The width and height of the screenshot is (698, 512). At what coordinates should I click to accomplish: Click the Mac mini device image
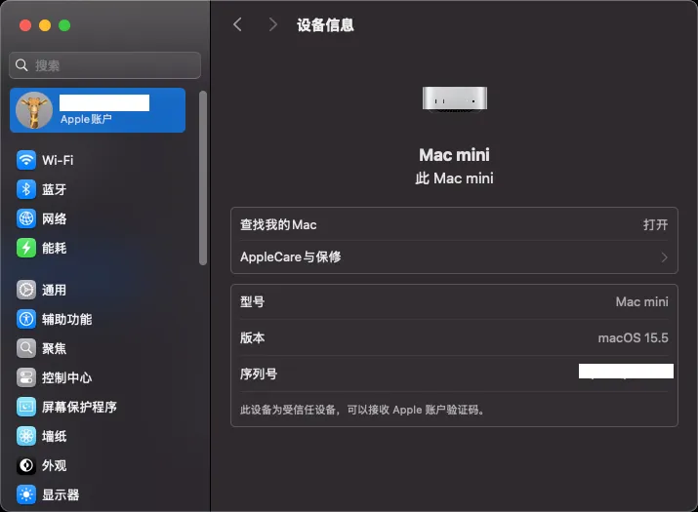455,99
